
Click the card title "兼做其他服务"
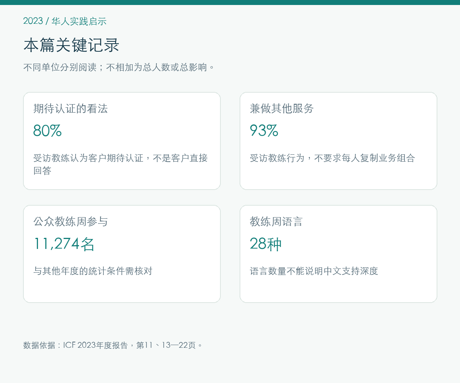pos(282,109)
